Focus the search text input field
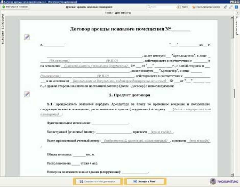The height and width of the screenshot is (187, 240). [x=163, y=7]
